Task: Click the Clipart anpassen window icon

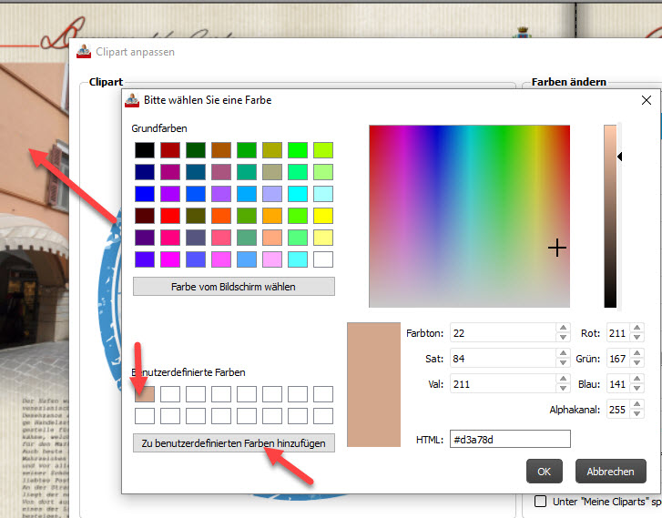Action: point(84,52)
